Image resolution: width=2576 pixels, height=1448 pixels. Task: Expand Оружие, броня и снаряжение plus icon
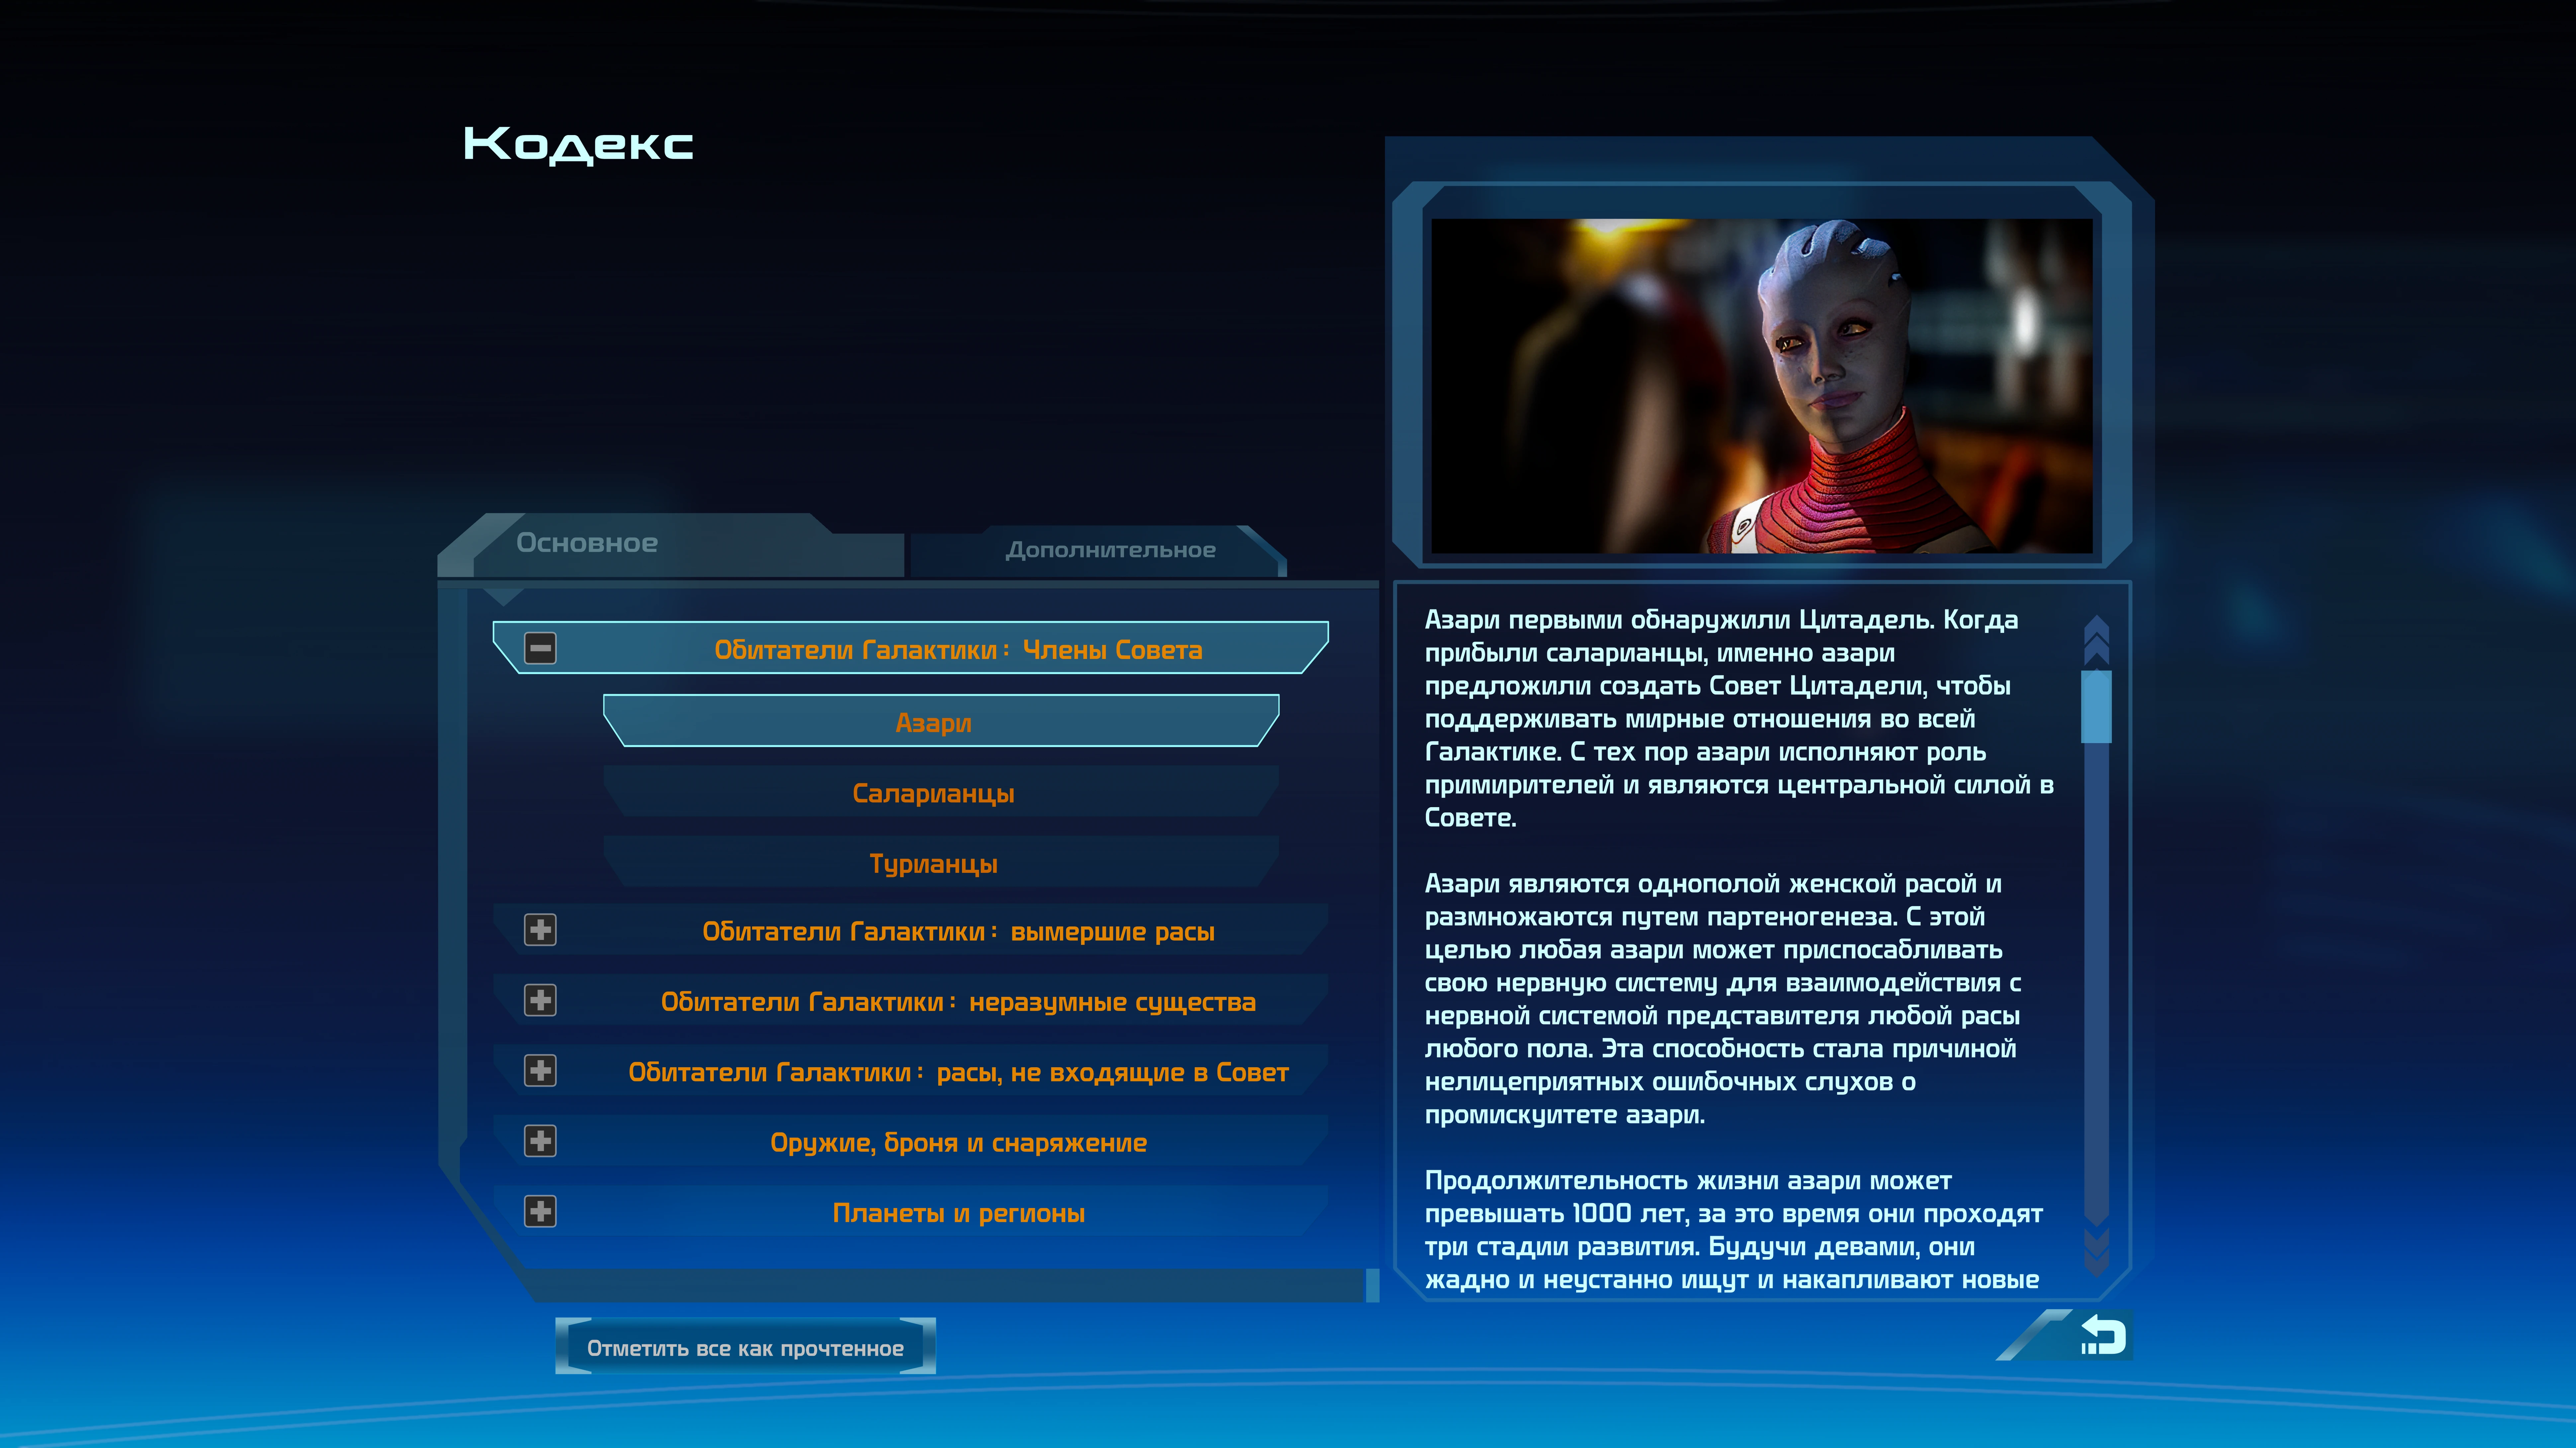540,1141
